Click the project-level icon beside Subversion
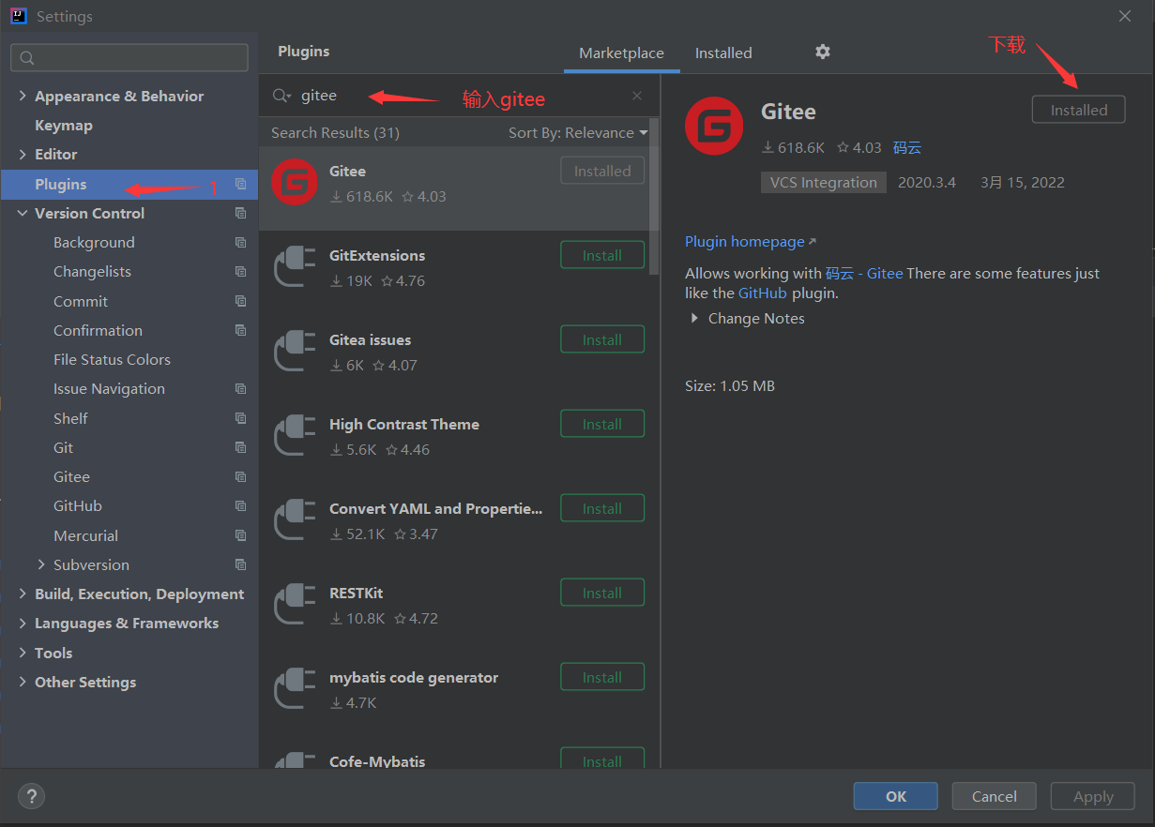The width and height of the screenshot is (1155, 827). (x=241, y=564)
